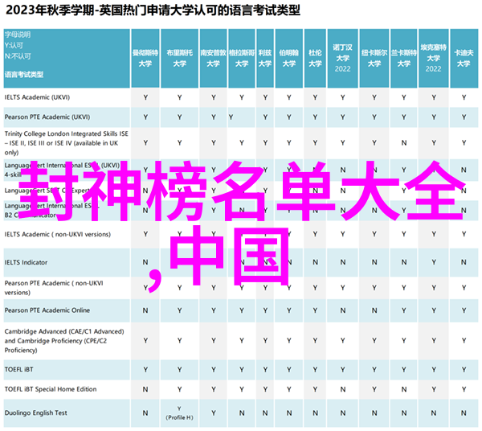Select the 杜伦大学 column header
The height and width of the screenshot is (431, 482).
pos(315,58)
